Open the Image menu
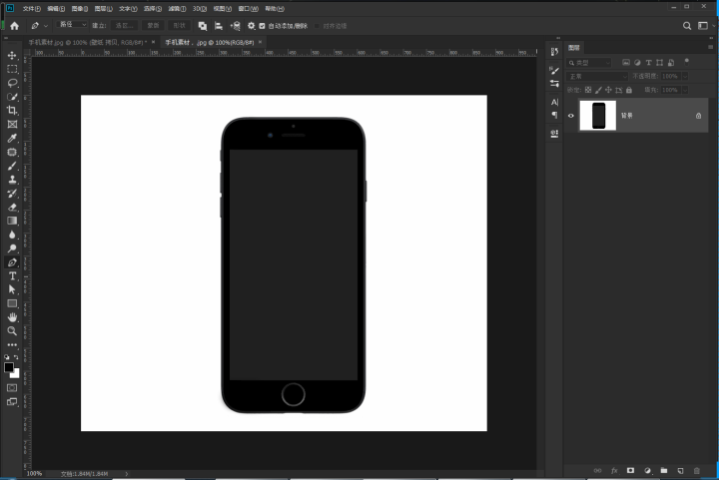Viewport: 719px width, 480px height. click(79, 9)
